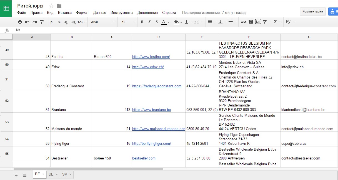This screenshot has height=180, width=338.
Task: Open the Вставка menu
Action: point(65,12)
